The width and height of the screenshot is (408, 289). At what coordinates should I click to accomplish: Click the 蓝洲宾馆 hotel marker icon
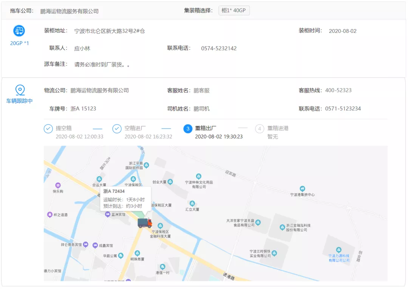108,214
